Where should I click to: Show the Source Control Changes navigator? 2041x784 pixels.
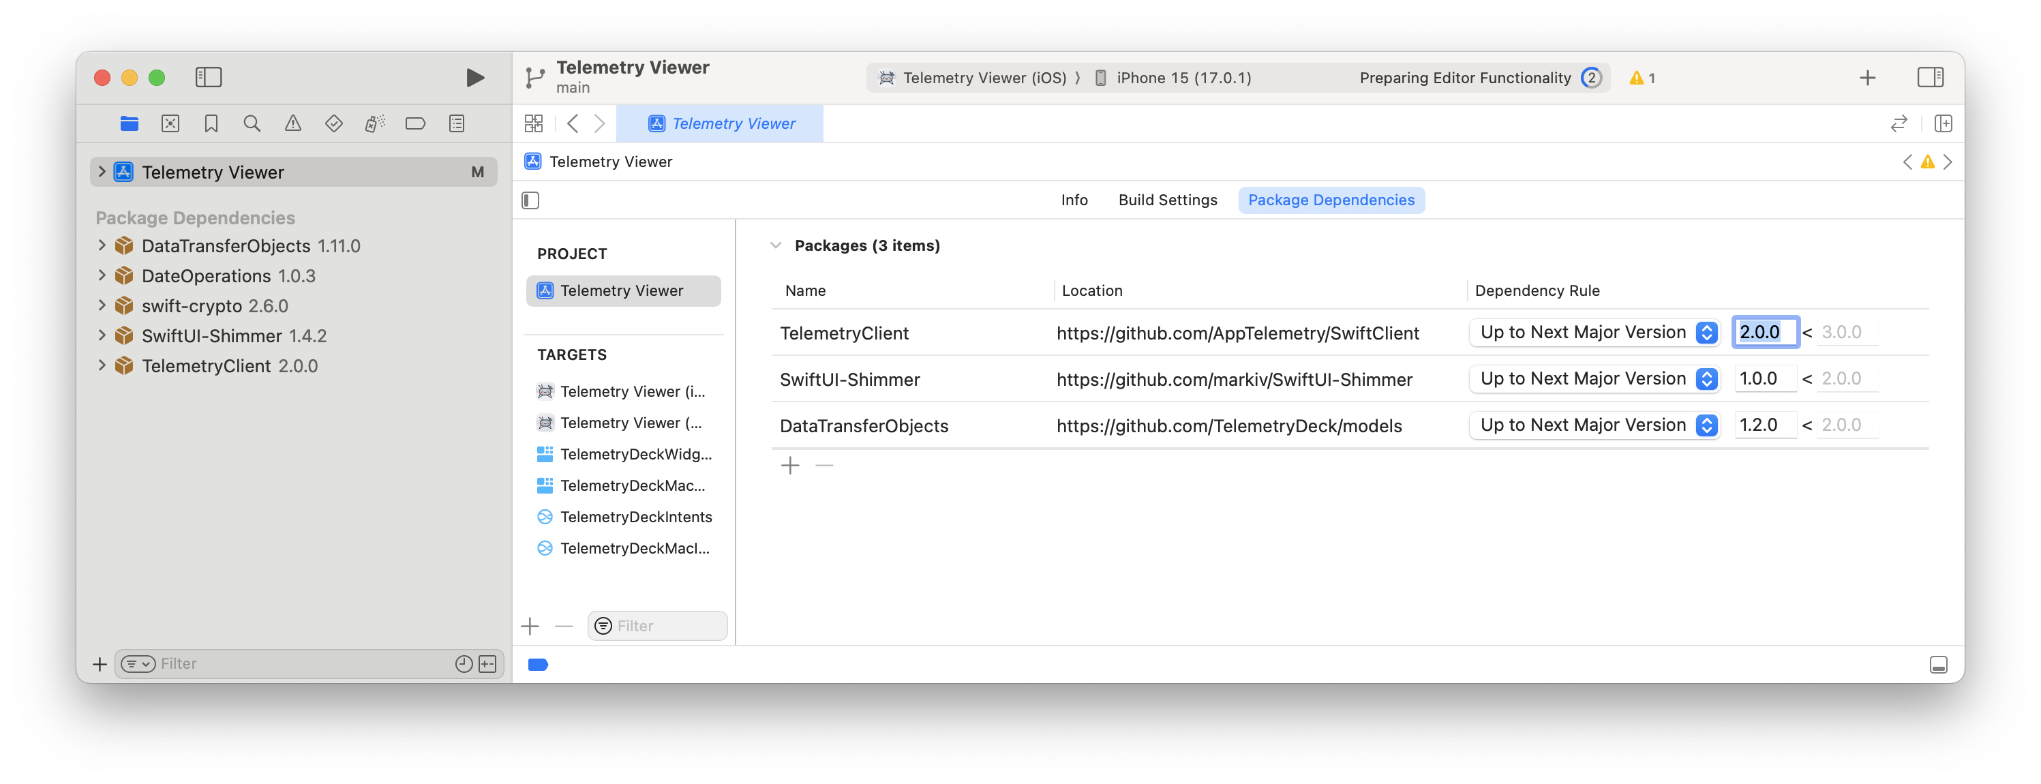(170, 123)
